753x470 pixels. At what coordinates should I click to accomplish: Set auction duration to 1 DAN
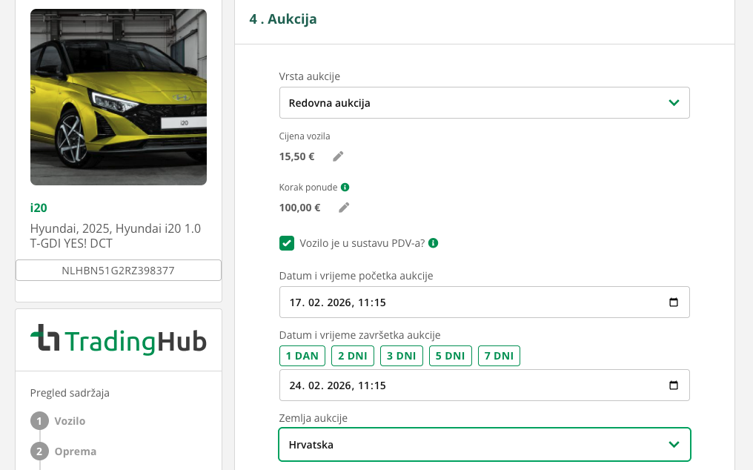[x=302, y=356]
